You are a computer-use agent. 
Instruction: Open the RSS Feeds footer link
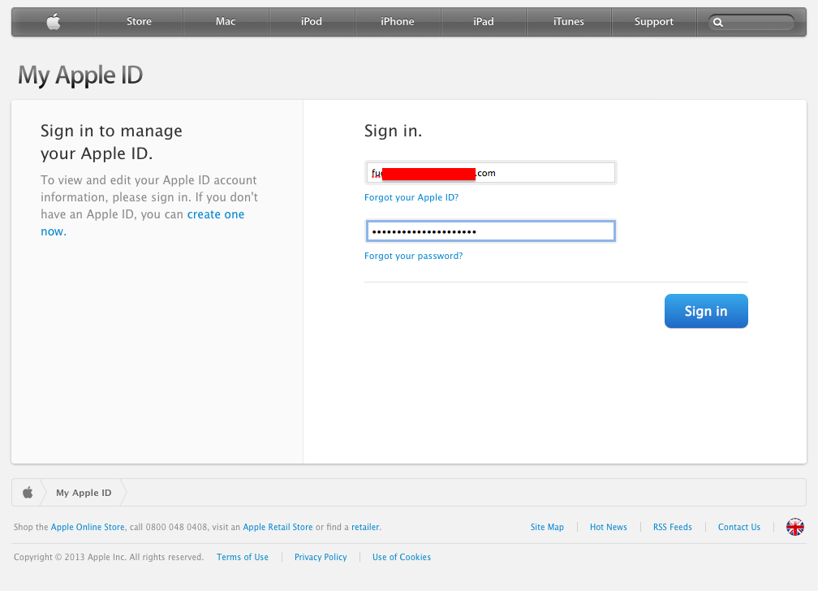[673, 528]
